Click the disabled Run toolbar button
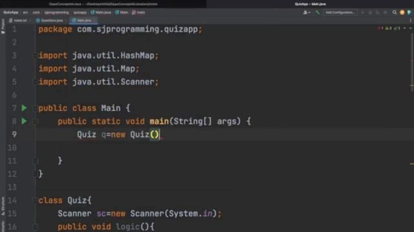The image size is (414, 232). (x=363, y=12)
